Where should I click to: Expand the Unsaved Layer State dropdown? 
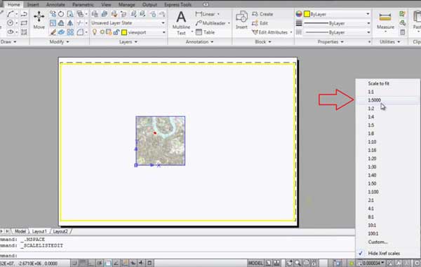128,23
